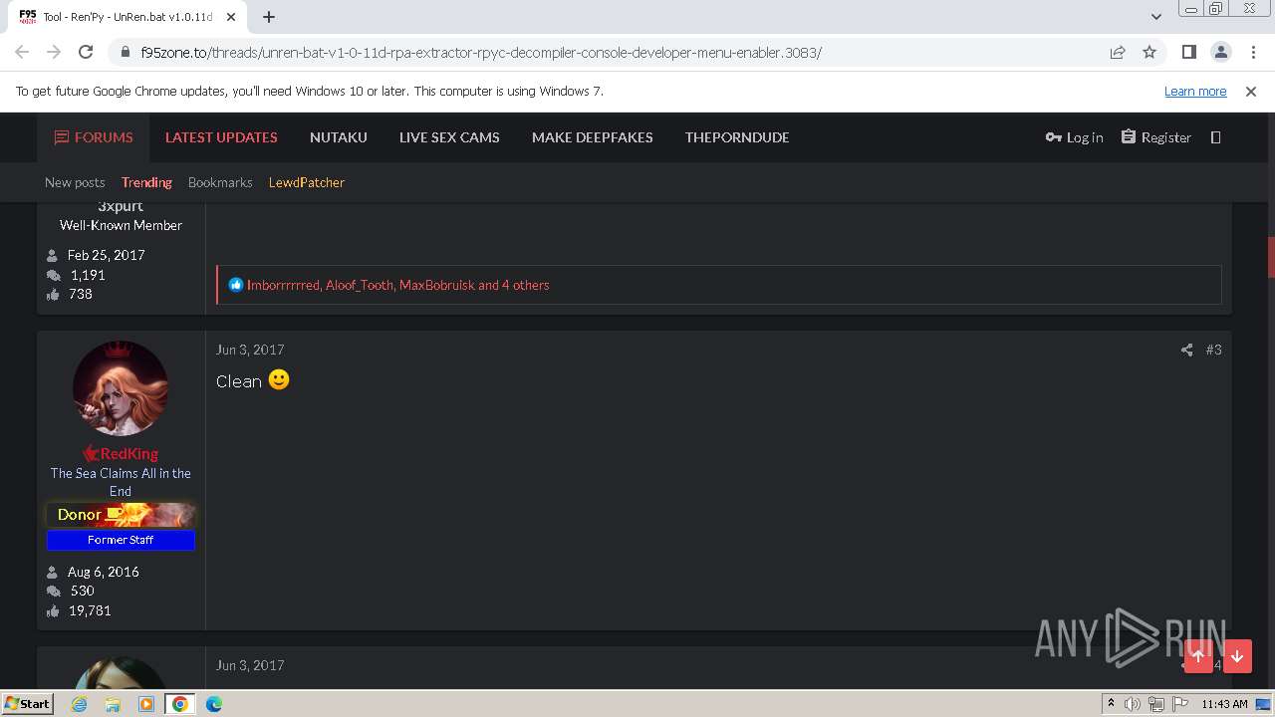Open the Log in link
Screen dimensions: 1275x717
1074,137
